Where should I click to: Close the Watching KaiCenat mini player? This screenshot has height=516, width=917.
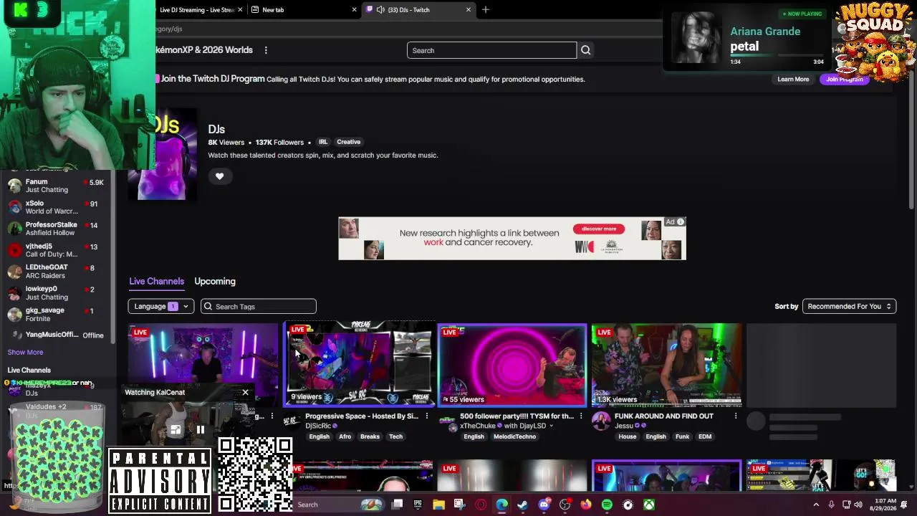point(245,393)
